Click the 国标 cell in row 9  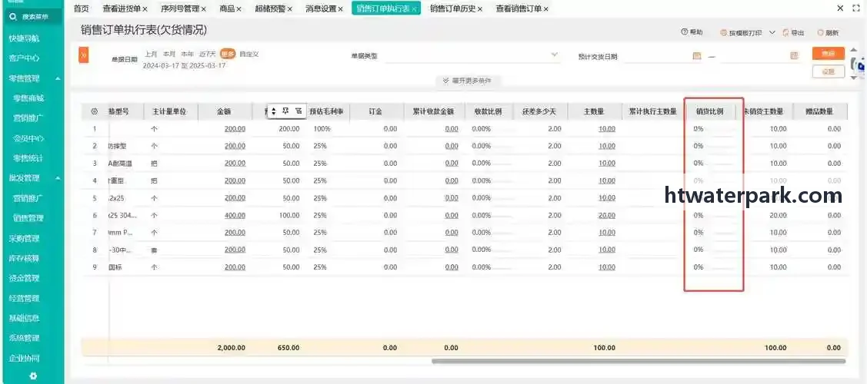pos(115,267)
